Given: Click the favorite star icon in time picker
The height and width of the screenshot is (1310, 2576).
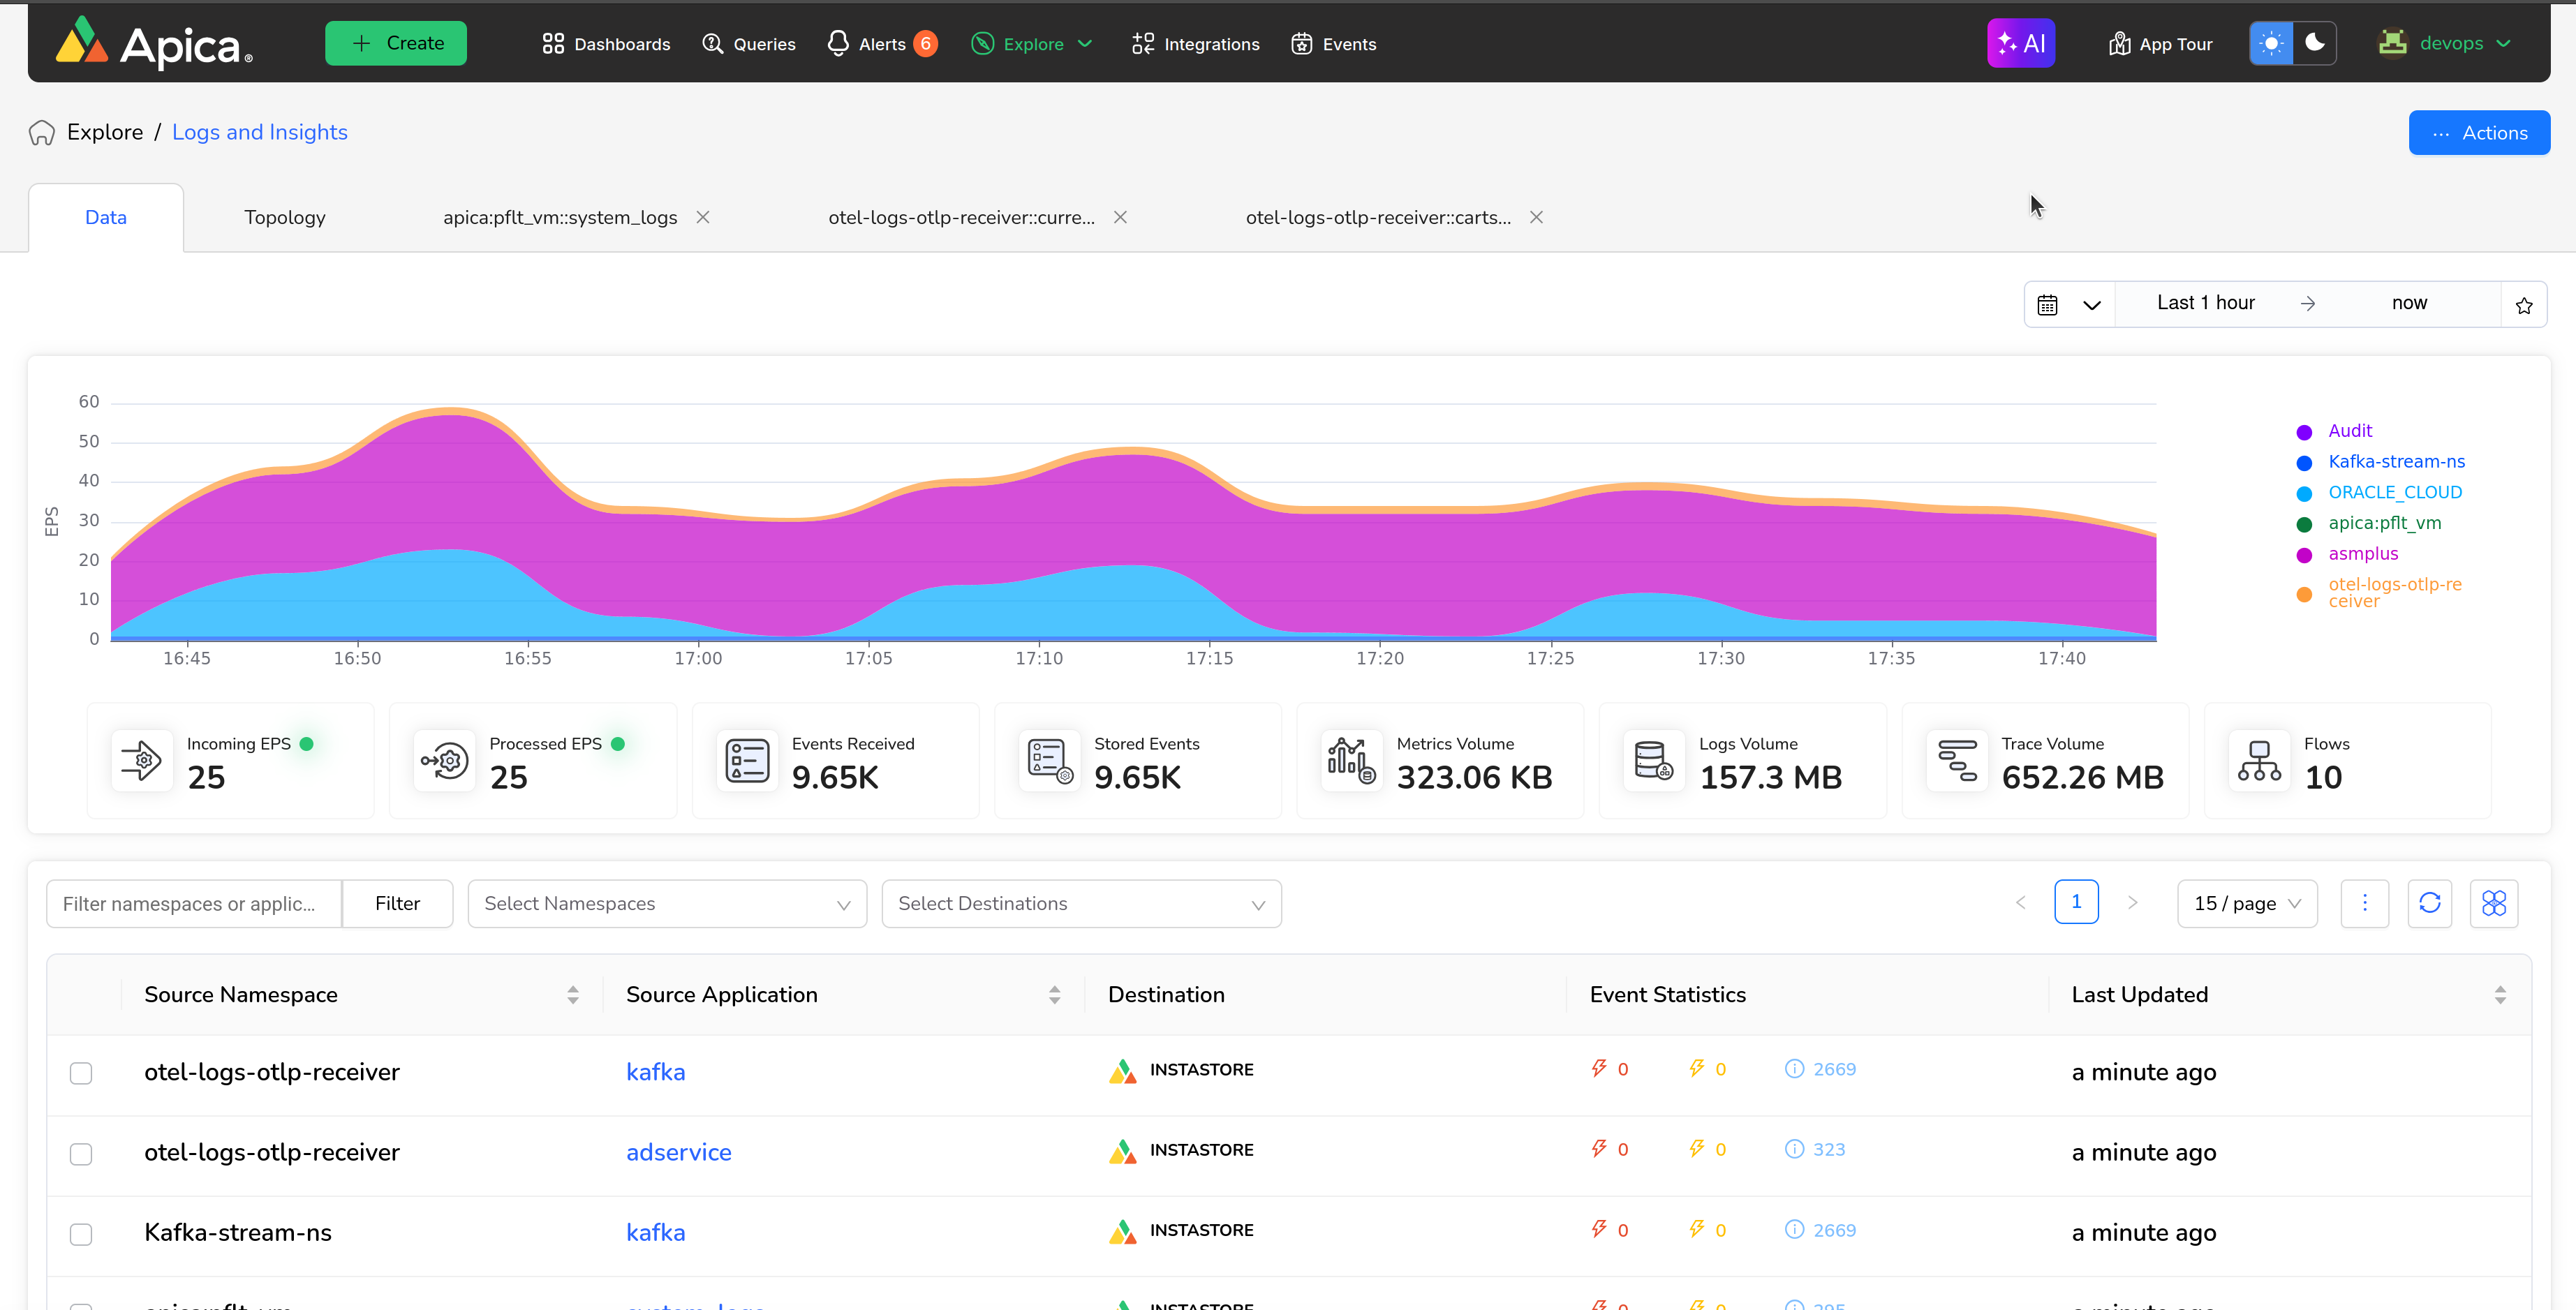Looking at the screenshot, I should (x=2523, y=305).
